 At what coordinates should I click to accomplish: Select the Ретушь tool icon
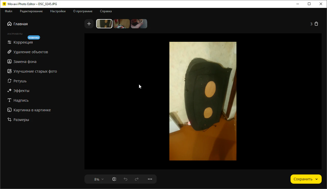click(9, 81)
